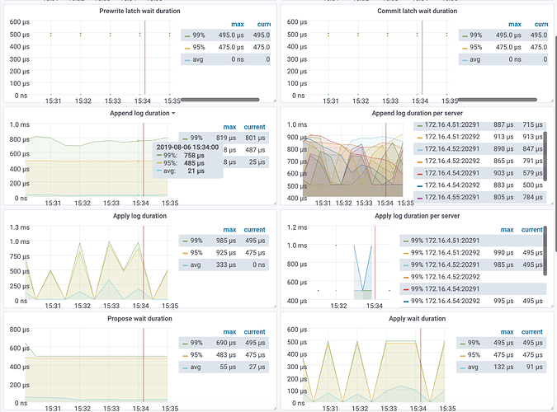The image size is (557, 412).
Task: Sort Commit latch wait legend by max
Action: click(x=515, y=25)
